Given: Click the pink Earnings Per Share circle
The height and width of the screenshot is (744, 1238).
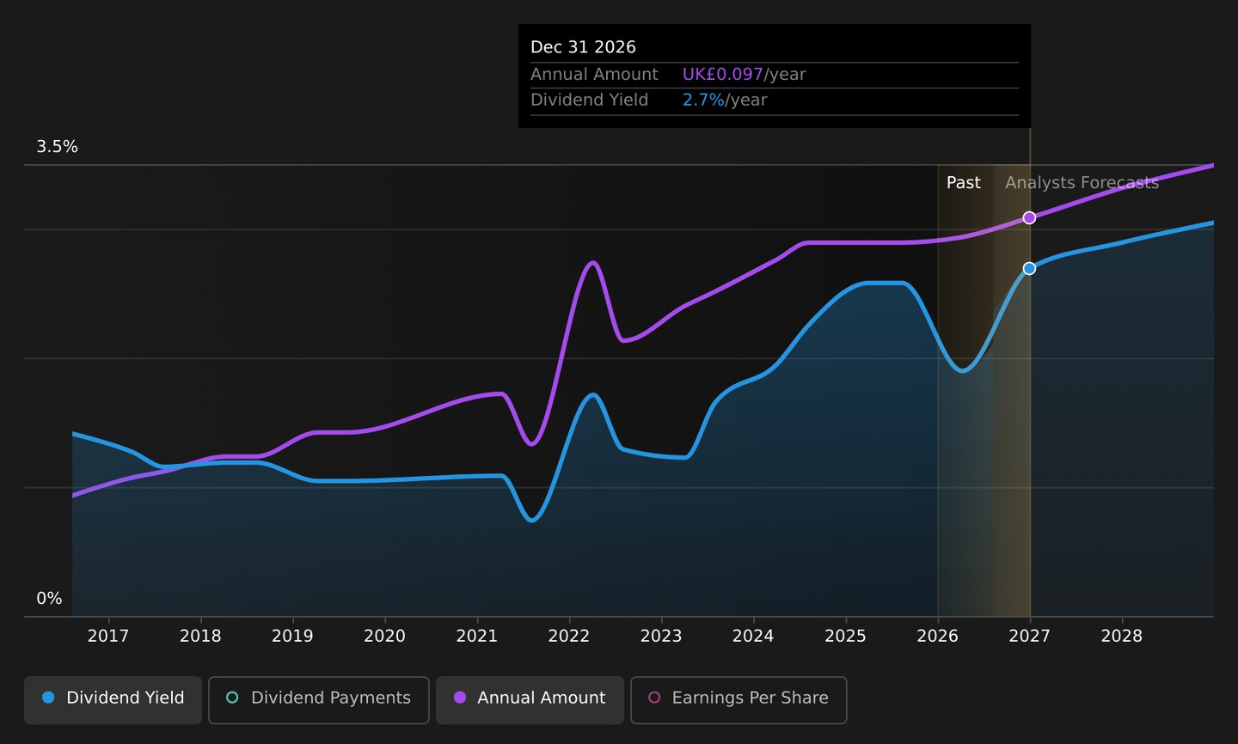Looking at the screenshot, I should (x=654, y=698).
